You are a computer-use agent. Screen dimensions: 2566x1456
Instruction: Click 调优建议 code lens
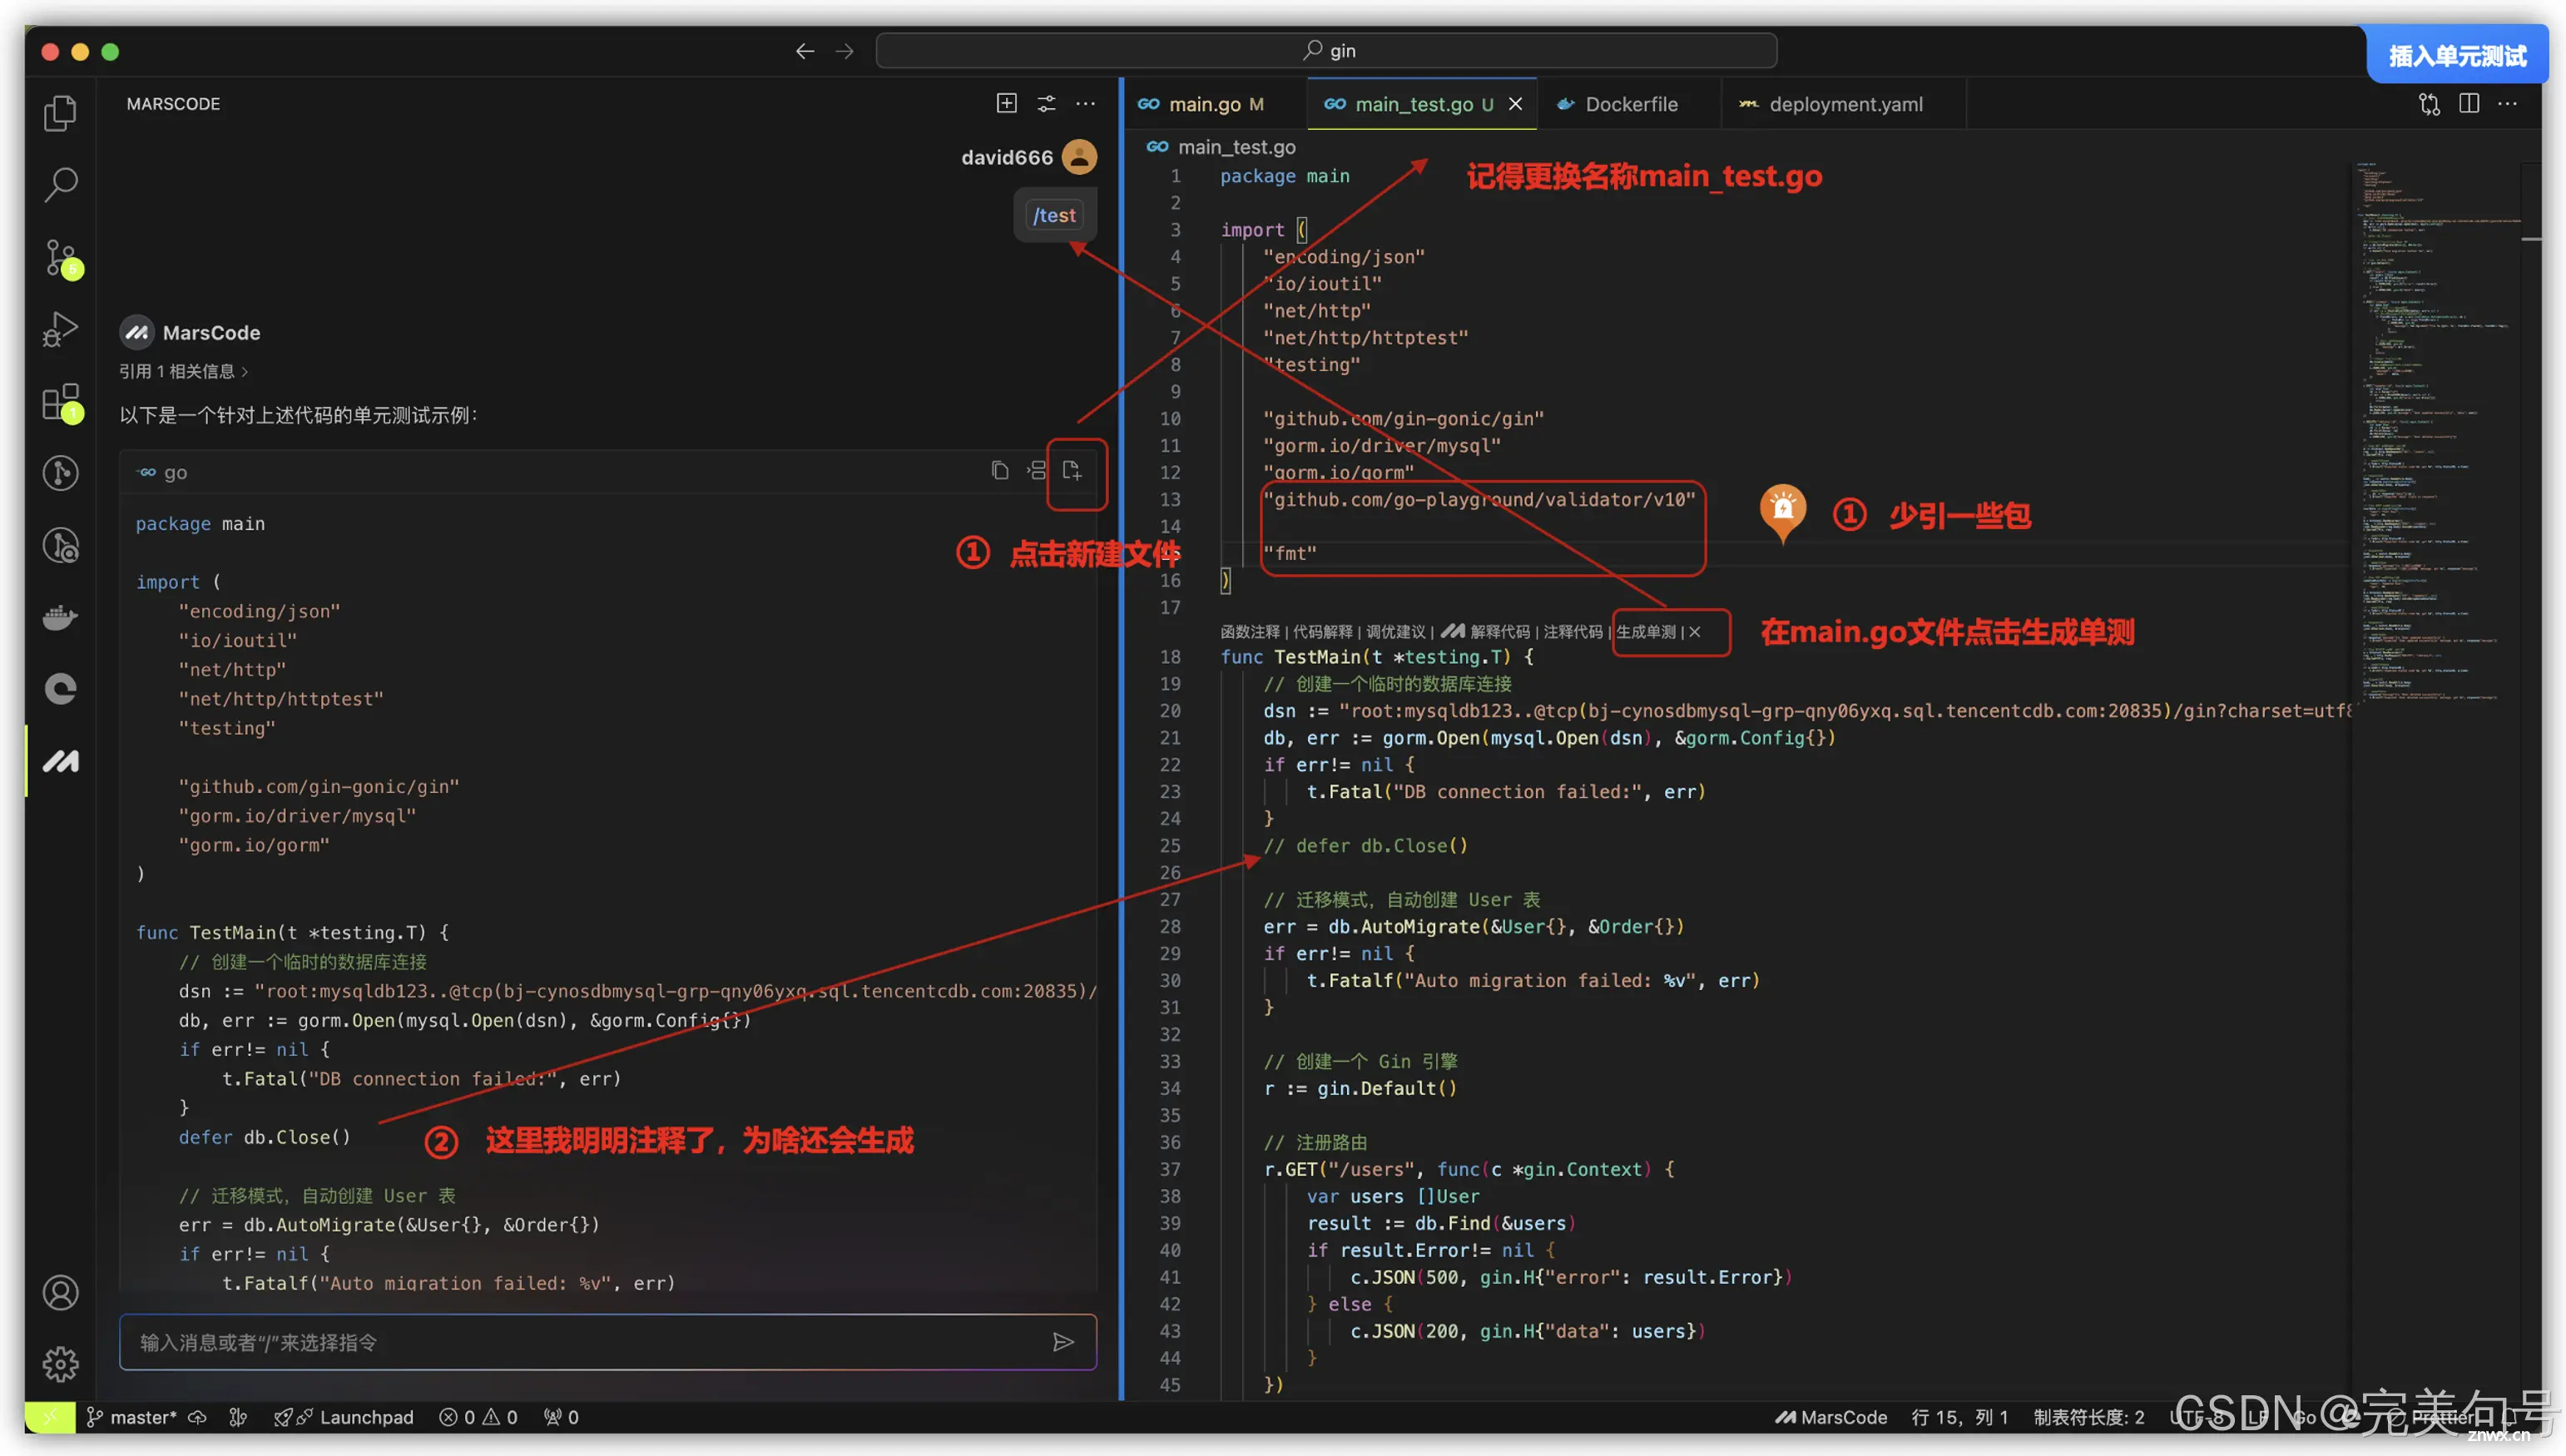click(1396, 631)
